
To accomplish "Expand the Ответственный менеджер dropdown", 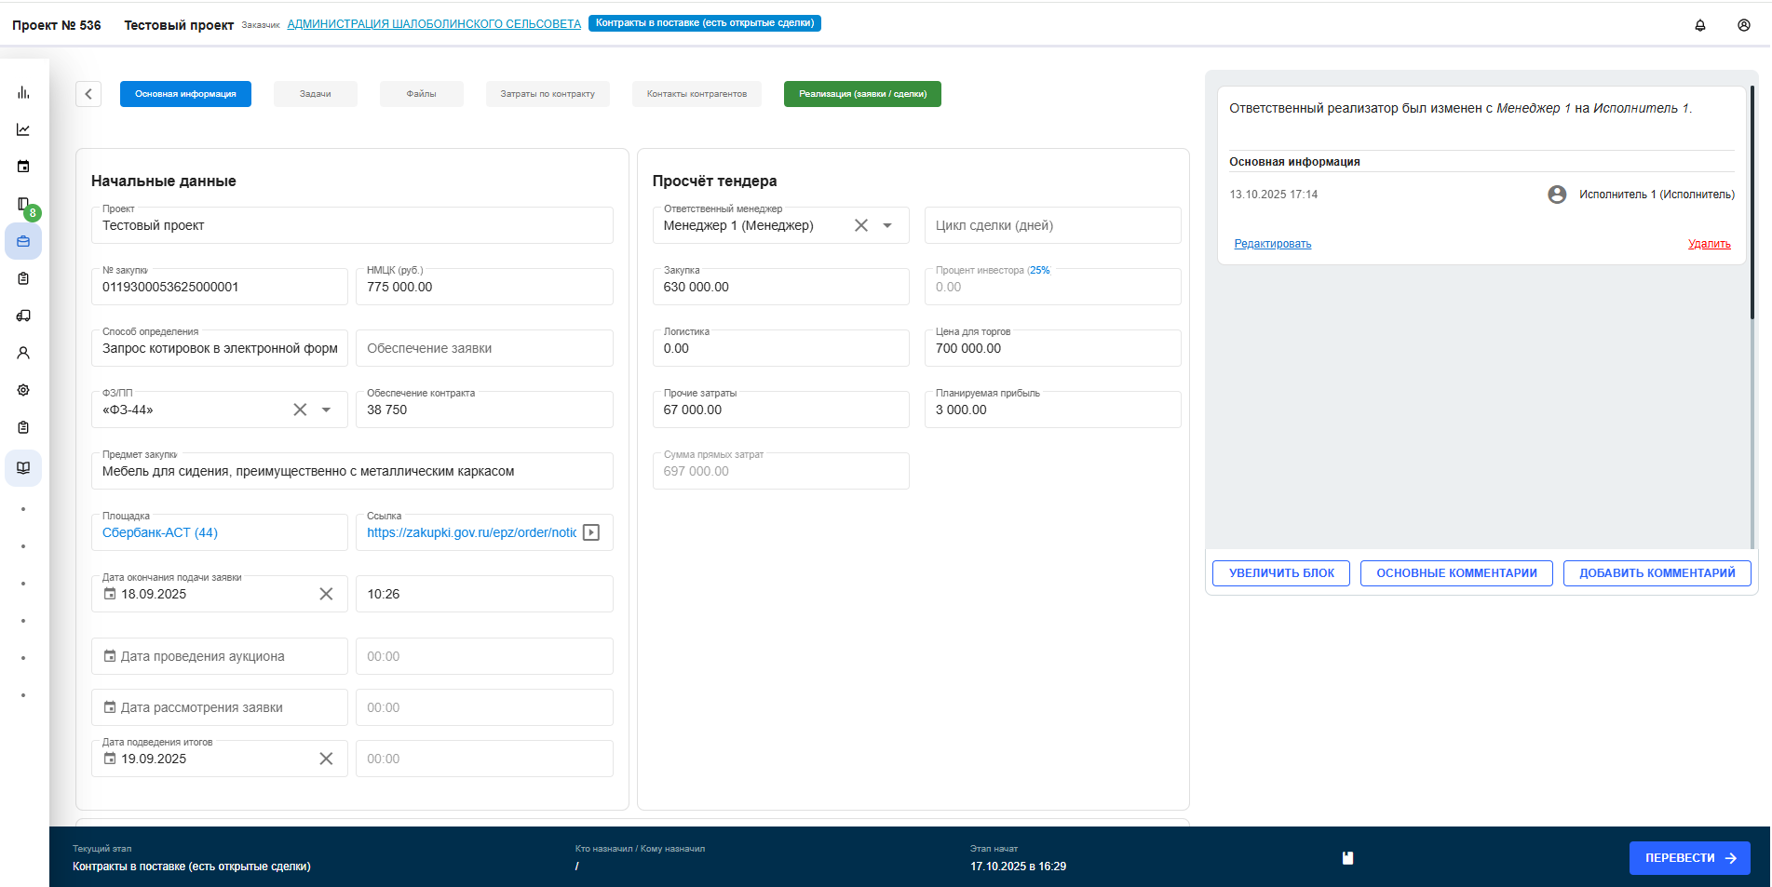I will coord(887,225).
